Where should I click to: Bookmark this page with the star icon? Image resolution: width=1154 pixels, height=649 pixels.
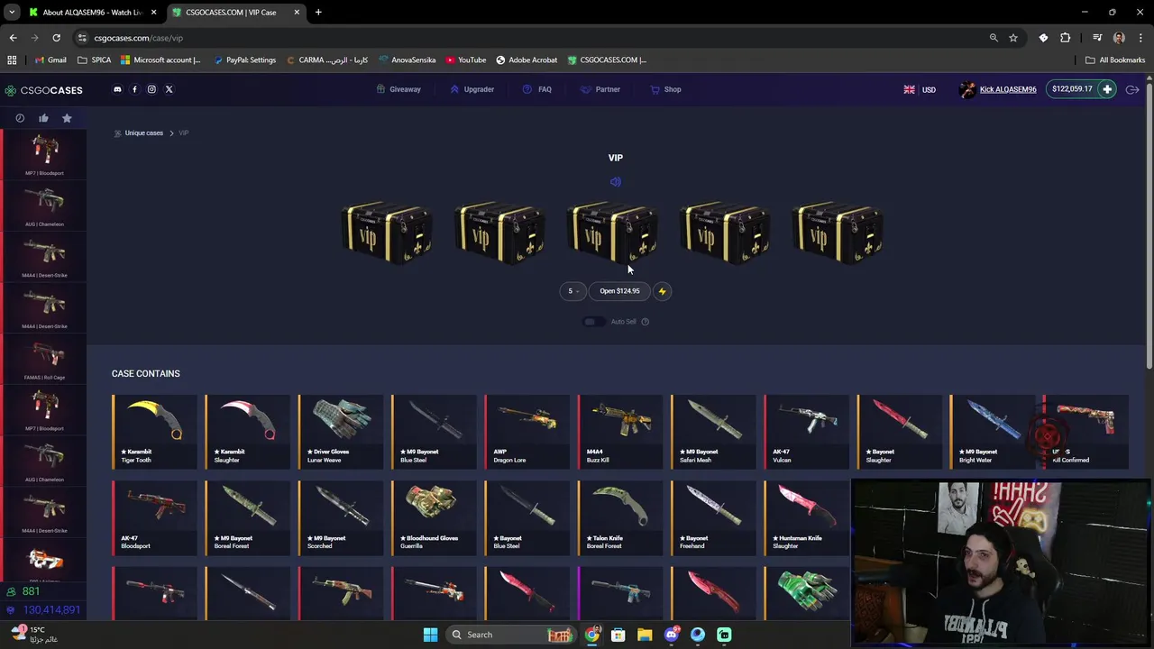[1013, 38]
